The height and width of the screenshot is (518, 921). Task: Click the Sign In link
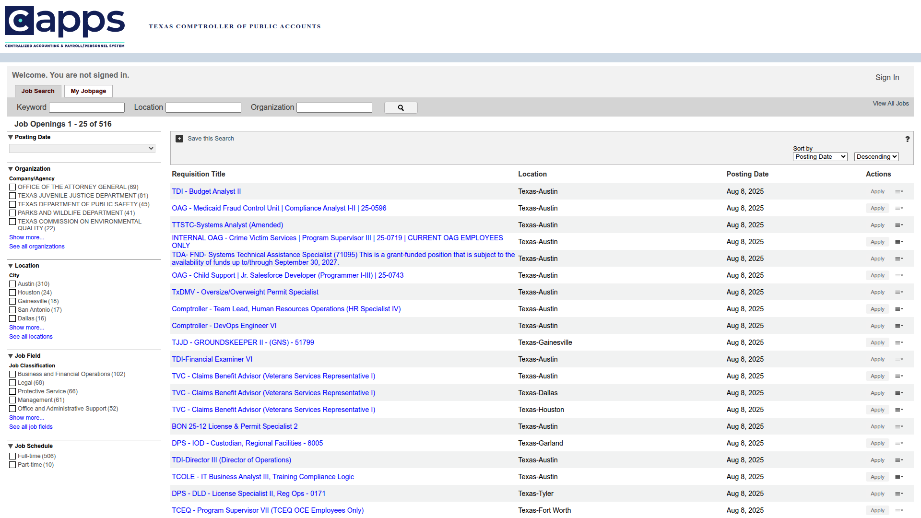[x=887, y=78]
